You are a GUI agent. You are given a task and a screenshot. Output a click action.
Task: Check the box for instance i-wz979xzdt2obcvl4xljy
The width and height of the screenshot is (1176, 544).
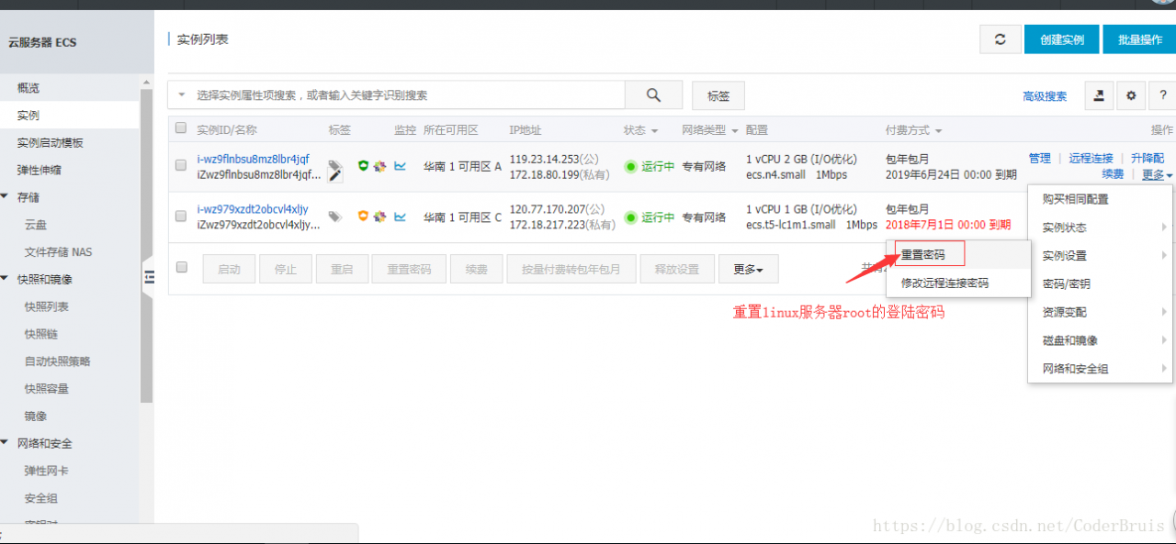181,216
